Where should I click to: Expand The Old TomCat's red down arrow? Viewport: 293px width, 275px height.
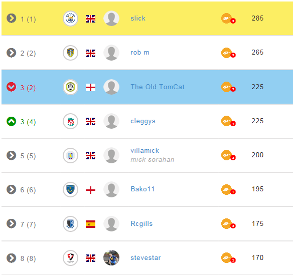pos(12,87)
